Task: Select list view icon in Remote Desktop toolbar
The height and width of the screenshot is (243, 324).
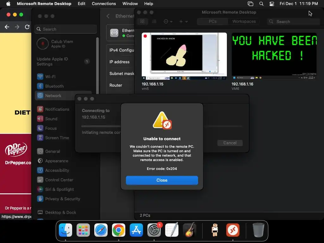Action: (x=154, y=21)
